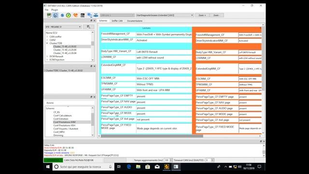309x174 pixels.
Task: Open Task View from the taskbar
Action: (119, 167)
